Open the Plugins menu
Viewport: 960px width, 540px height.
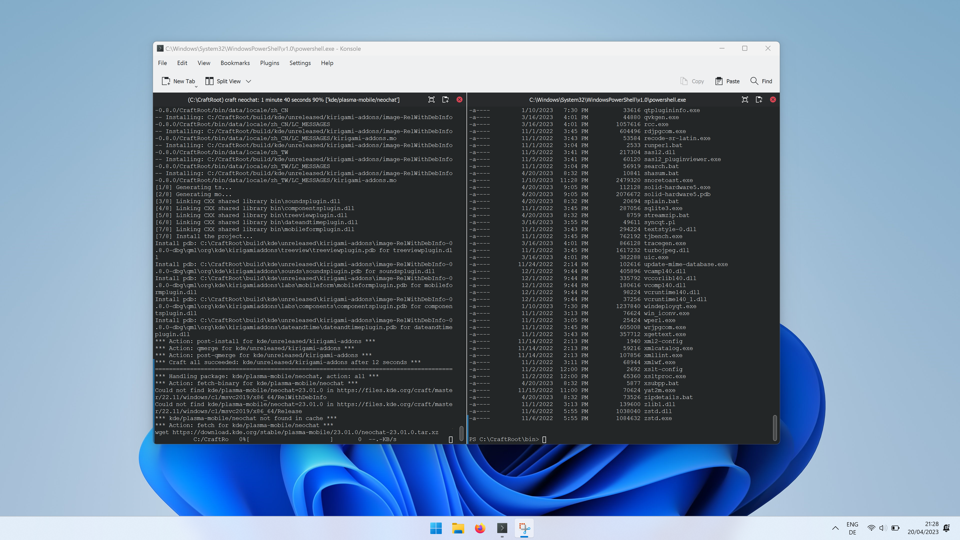tap(269, 63)
